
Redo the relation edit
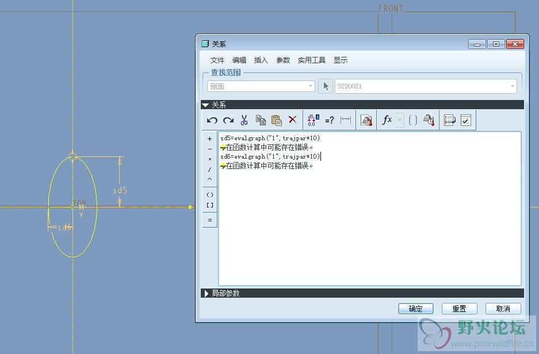pyautogui.click(x=228, y=120)
